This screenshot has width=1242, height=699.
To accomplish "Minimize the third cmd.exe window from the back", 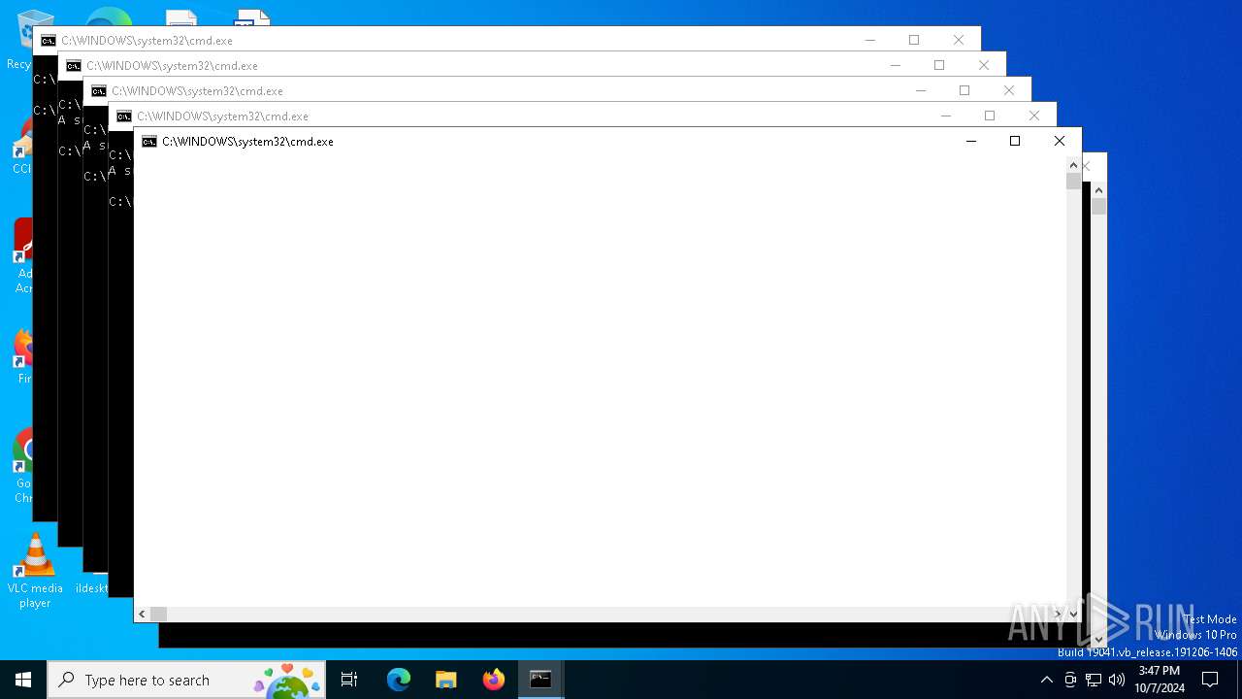I will pyautogui.click(x=920, y=90).
